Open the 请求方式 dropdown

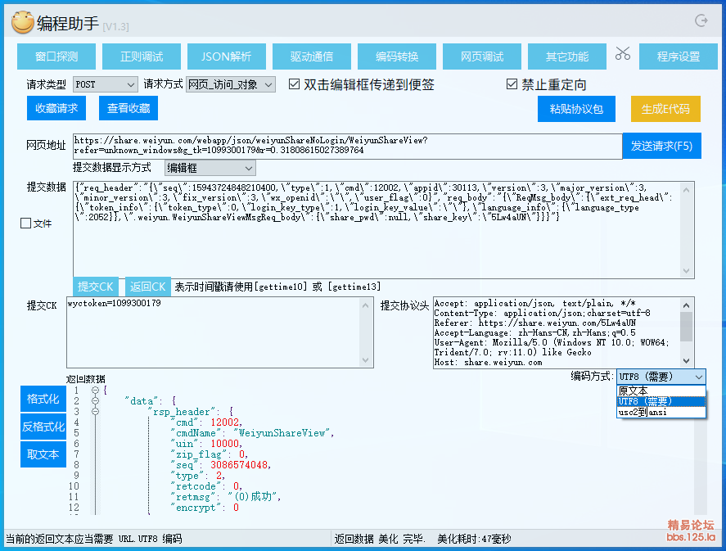[x=231, y=84]
